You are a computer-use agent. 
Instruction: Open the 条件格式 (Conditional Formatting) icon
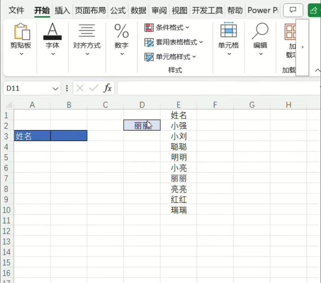(149, 28)
